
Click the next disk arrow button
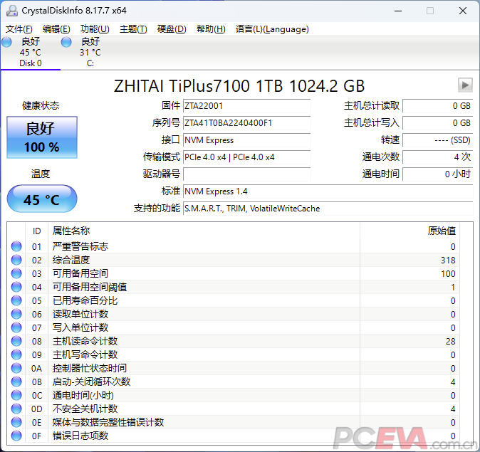point(465,85)
